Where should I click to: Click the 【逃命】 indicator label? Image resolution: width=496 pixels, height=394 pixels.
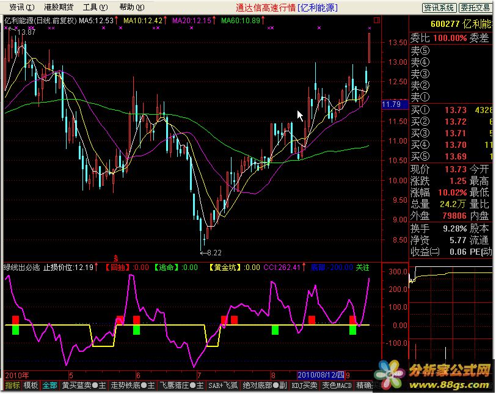165,268
